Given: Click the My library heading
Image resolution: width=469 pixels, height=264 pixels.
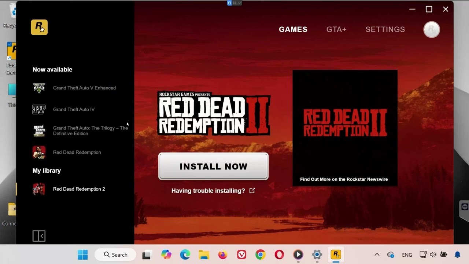Looking at the screenshot, I should 47,170.
